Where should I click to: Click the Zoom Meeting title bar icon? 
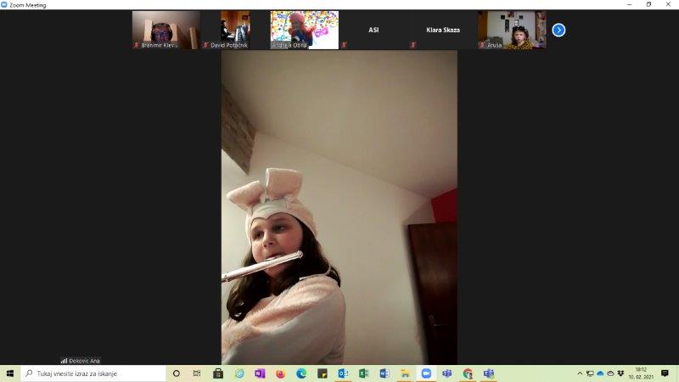coord(4,5)
